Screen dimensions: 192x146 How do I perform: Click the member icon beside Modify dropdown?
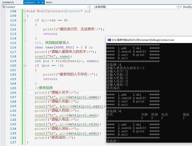pyautogui.click(x=180, y=7)
